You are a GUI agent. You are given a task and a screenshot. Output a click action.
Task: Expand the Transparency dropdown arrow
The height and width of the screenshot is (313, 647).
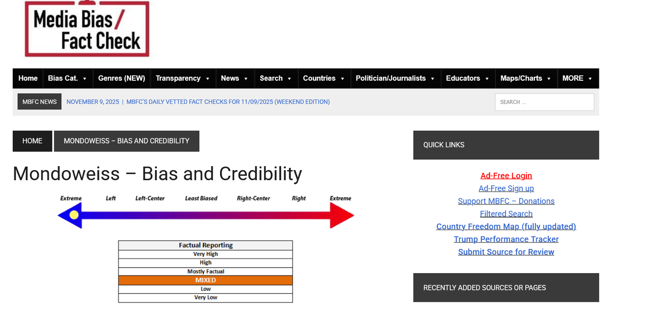click(207, 79)
